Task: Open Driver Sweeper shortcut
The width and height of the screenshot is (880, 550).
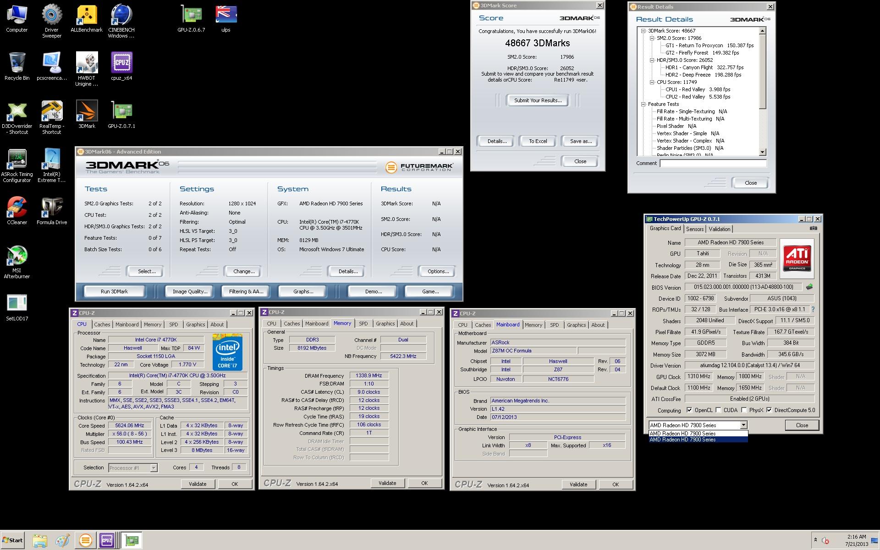Action: [x=52, y=21]
